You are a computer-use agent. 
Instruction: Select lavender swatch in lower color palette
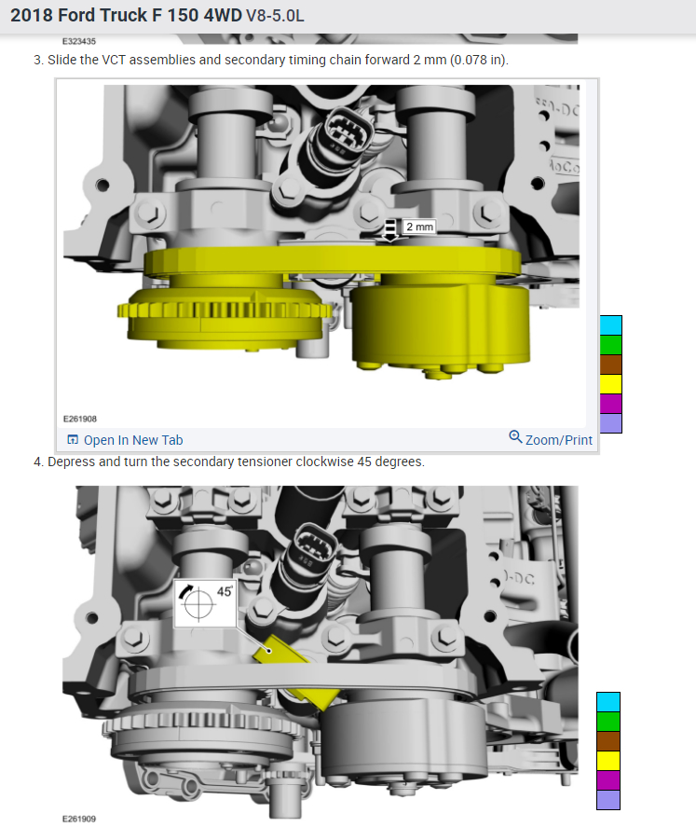coord(608,800)
